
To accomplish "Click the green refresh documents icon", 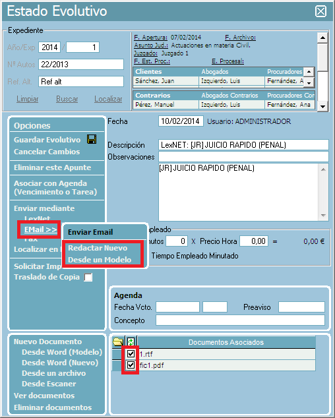I will pos(131,342).
